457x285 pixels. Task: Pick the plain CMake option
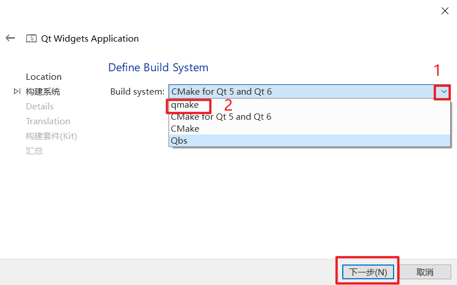tap(310, 129)
